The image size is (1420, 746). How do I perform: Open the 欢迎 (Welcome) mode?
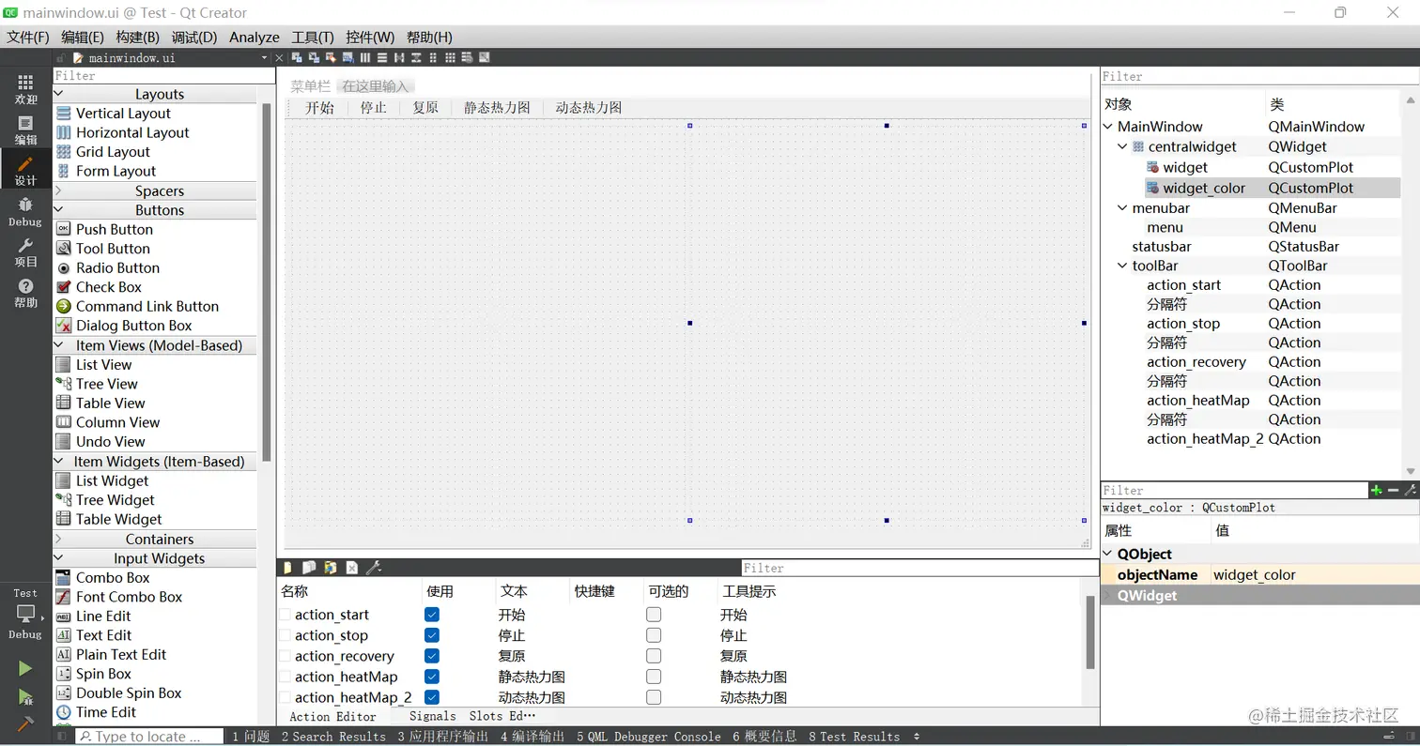coord(26,89)
